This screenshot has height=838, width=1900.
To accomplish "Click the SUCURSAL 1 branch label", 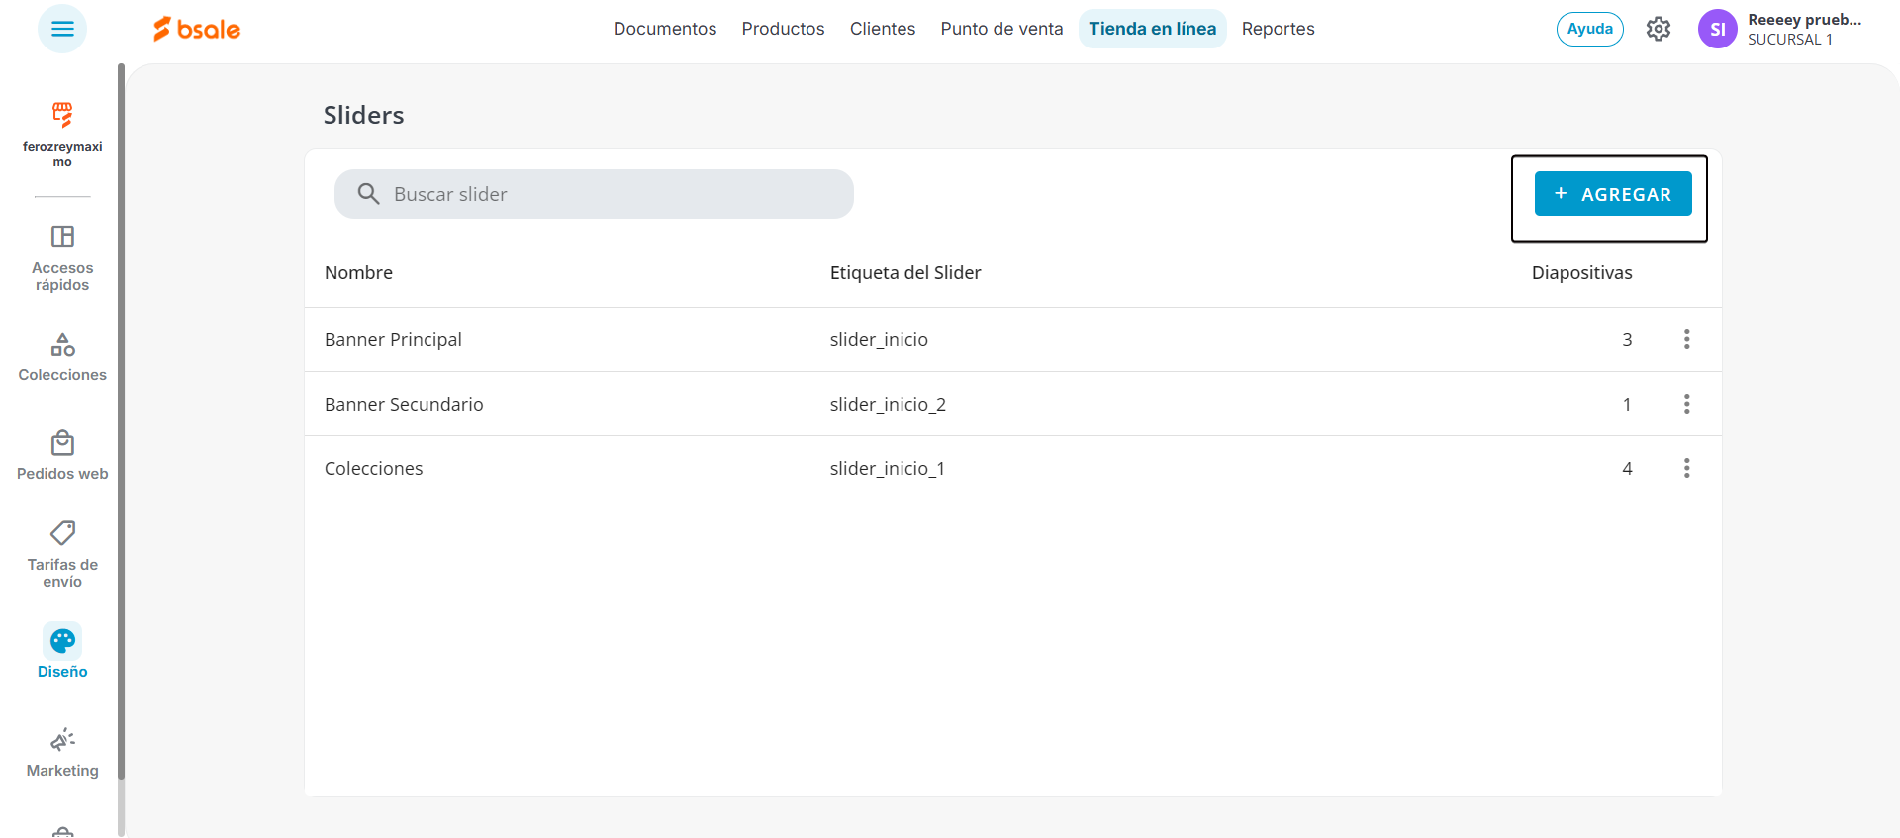I will (x=1789, y=40).
